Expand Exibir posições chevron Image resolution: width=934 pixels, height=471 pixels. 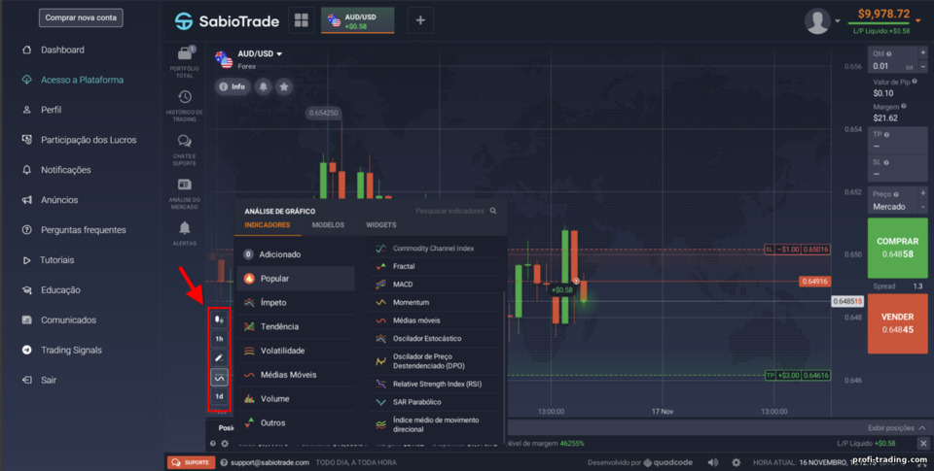point(922,427)
